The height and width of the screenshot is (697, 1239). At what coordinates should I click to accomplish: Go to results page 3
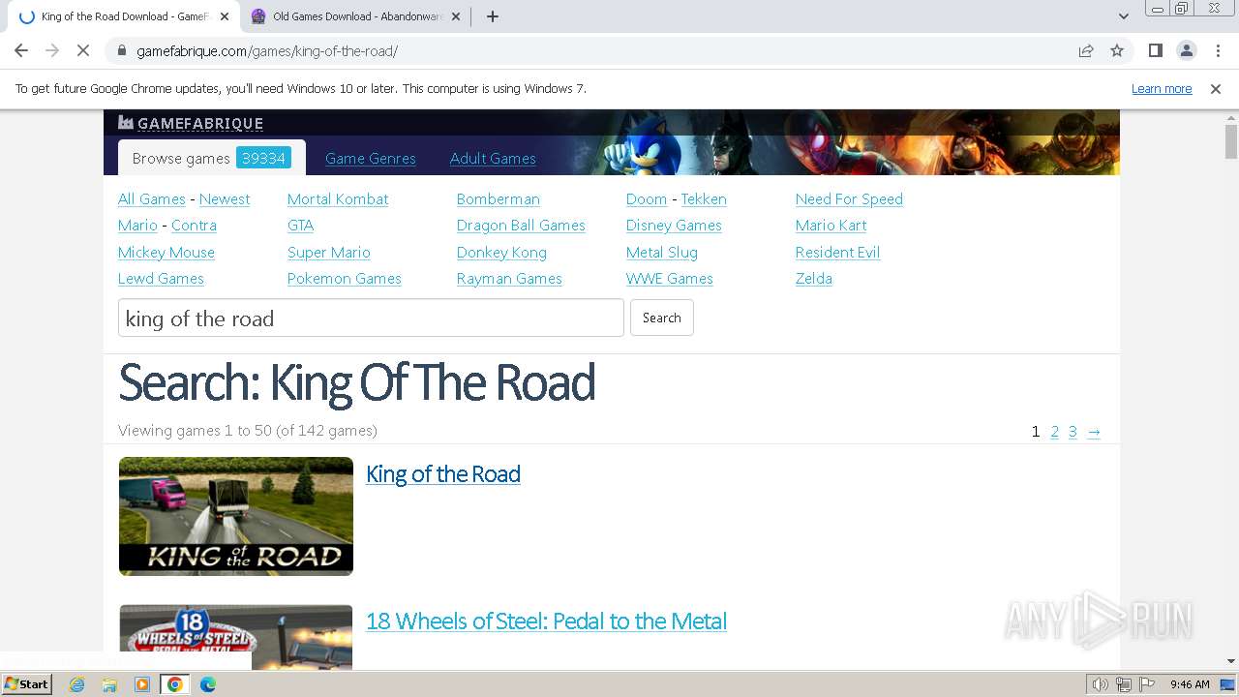point(1073,432)
